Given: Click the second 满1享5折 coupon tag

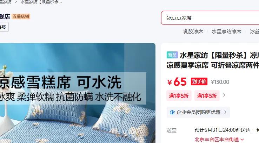Looking at the screenshot, I should 207,95.
